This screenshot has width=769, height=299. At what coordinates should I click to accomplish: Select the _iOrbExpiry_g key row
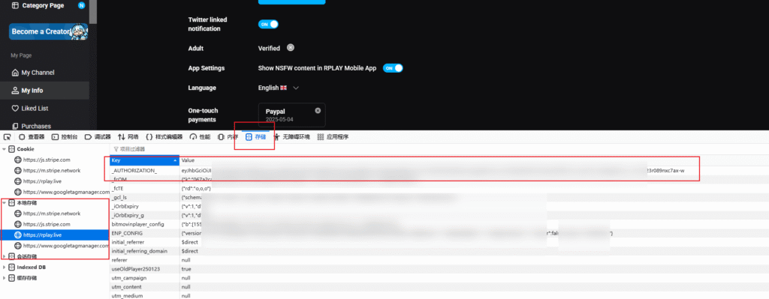[439, 215]
